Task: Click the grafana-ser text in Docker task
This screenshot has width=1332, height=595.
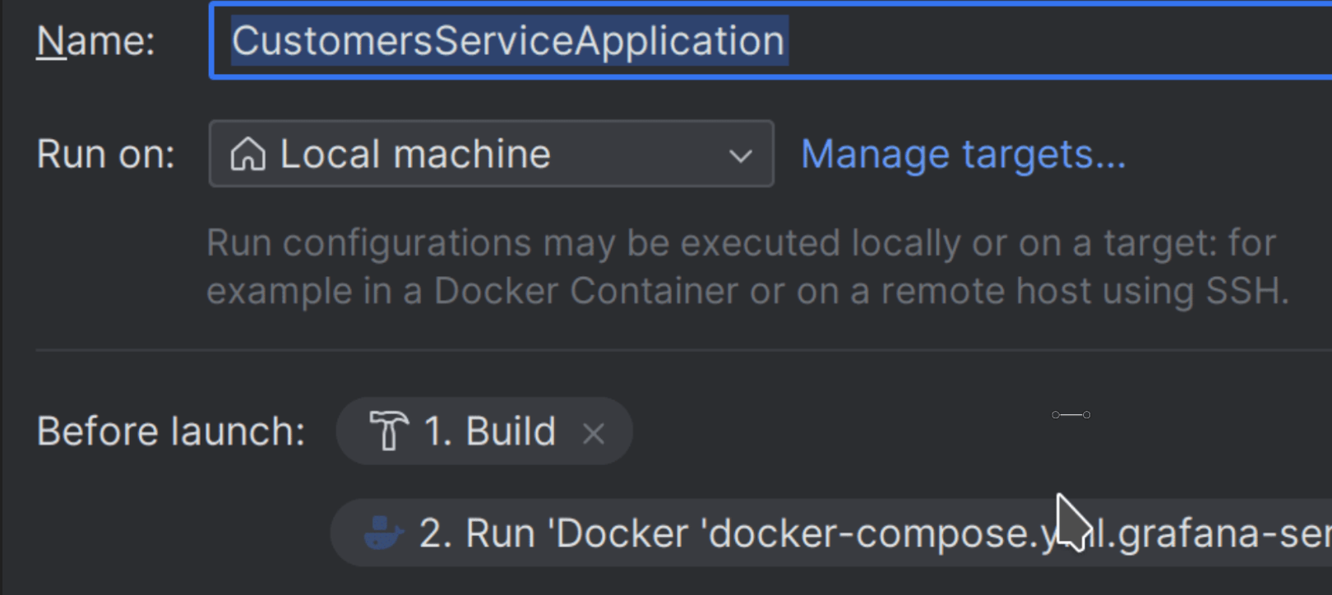Action: tap(1225, 533)
